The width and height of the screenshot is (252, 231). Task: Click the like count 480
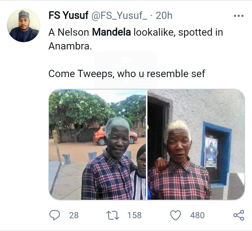tap(197, 215)
